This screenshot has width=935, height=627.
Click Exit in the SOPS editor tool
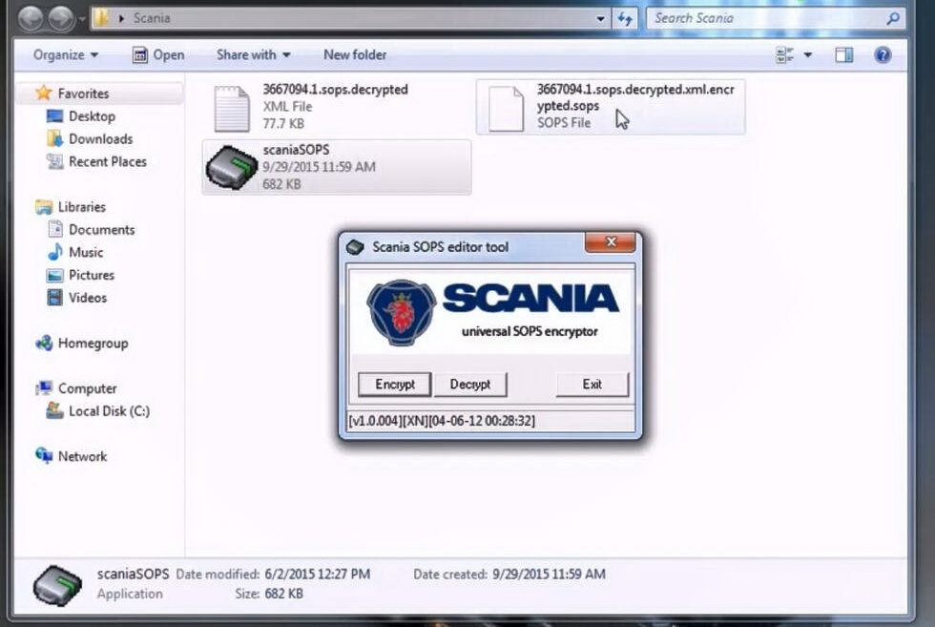pos(592,385)
